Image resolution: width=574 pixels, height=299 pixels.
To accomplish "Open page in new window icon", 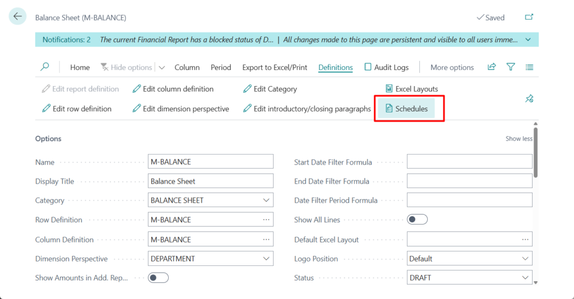I will click(529, 17).
